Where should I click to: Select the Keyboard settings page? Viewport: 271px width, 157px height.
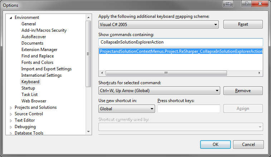(30, 82)
